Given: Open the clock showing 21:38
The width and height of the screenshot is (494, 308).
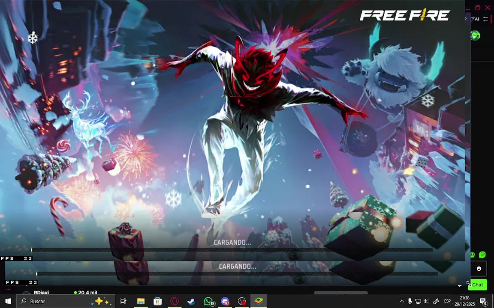Looking at the screenshot, I should point(465,301).
